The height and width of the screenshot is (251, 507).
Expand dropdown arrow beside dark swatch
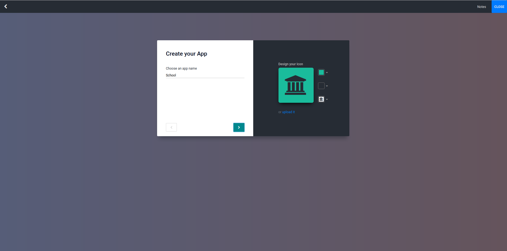pyautogui.click(x=327, y=86)
